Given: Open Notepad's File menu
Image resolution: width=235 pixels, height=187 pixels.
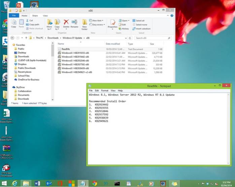Looking at the screenshot, I should click(x=91, y=90).
